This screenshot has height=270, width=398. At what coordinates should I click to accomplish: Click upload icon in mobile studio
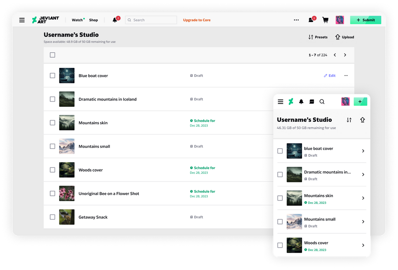click(x=362, y=120)
